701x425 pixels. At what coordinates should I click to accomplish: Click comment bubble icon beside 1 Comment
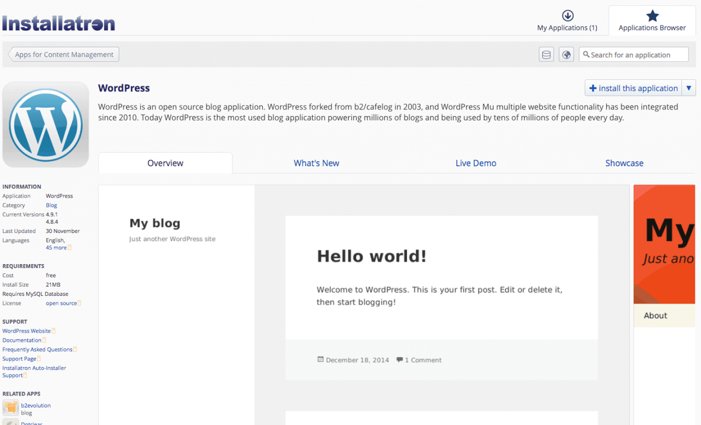click(400, 359)
